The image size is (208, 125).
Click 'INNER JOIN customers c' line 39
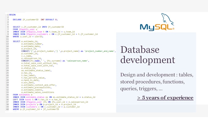pyautogui.click(x=46, y=107)
